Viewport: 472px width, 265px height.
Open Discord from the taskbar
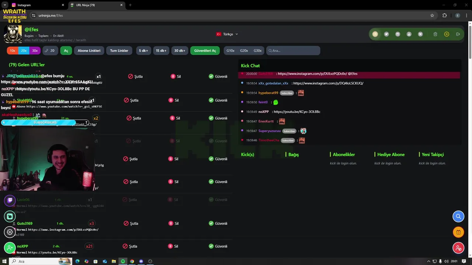tap(141, 261)
